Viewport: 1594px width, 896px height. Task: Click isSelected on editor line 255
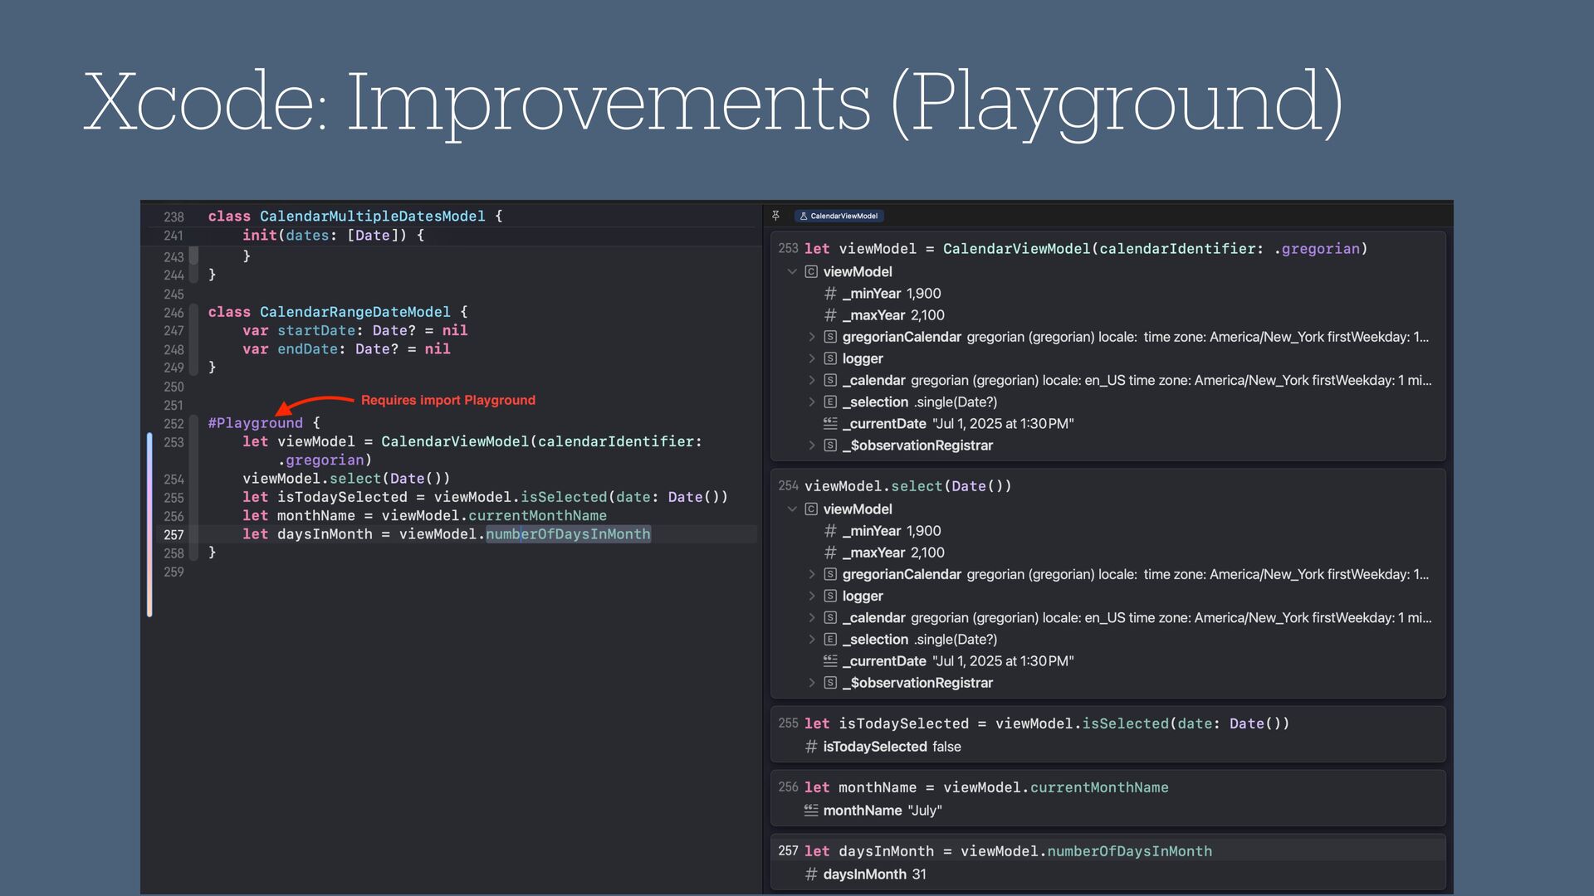pyautogui.click(x=564, y=497)
